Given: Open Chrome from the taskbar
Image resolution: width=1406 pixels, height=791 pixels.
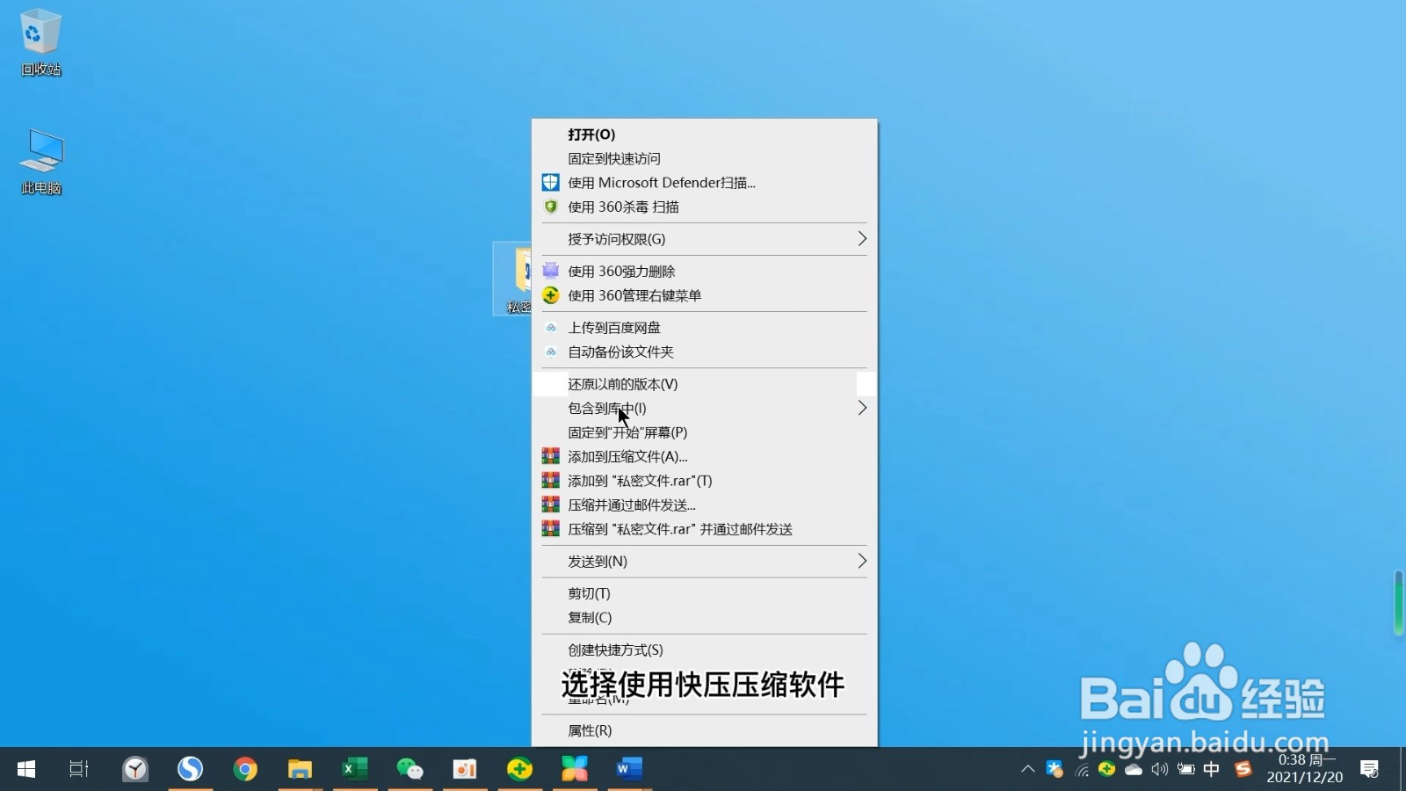Looking at the screenshot, I should [x=245, y=769].
